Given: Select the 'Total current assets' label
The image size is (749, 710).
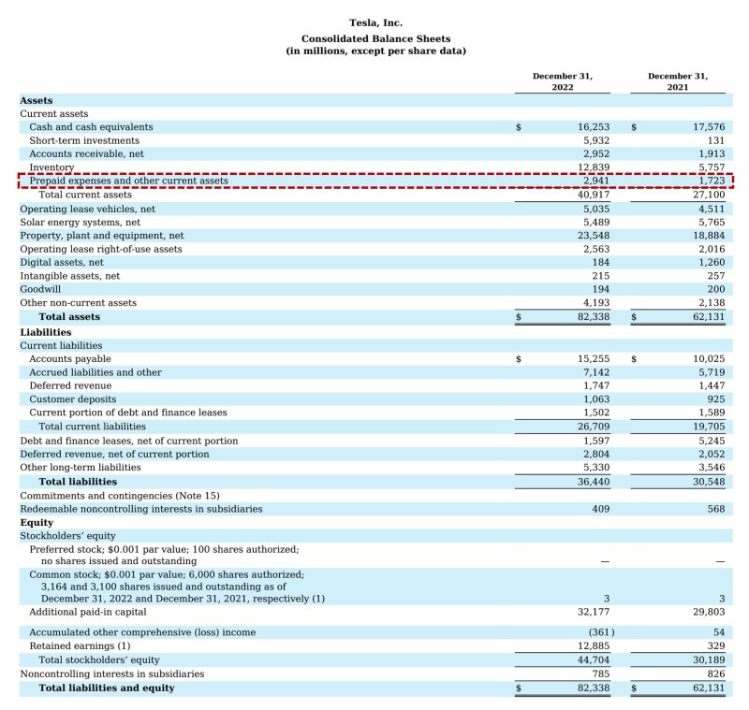Looking at the screenshot, I should 85,195.
